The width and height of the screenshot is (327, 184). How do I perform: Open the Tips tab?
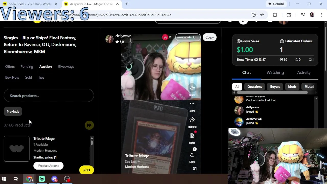point(41,77)
